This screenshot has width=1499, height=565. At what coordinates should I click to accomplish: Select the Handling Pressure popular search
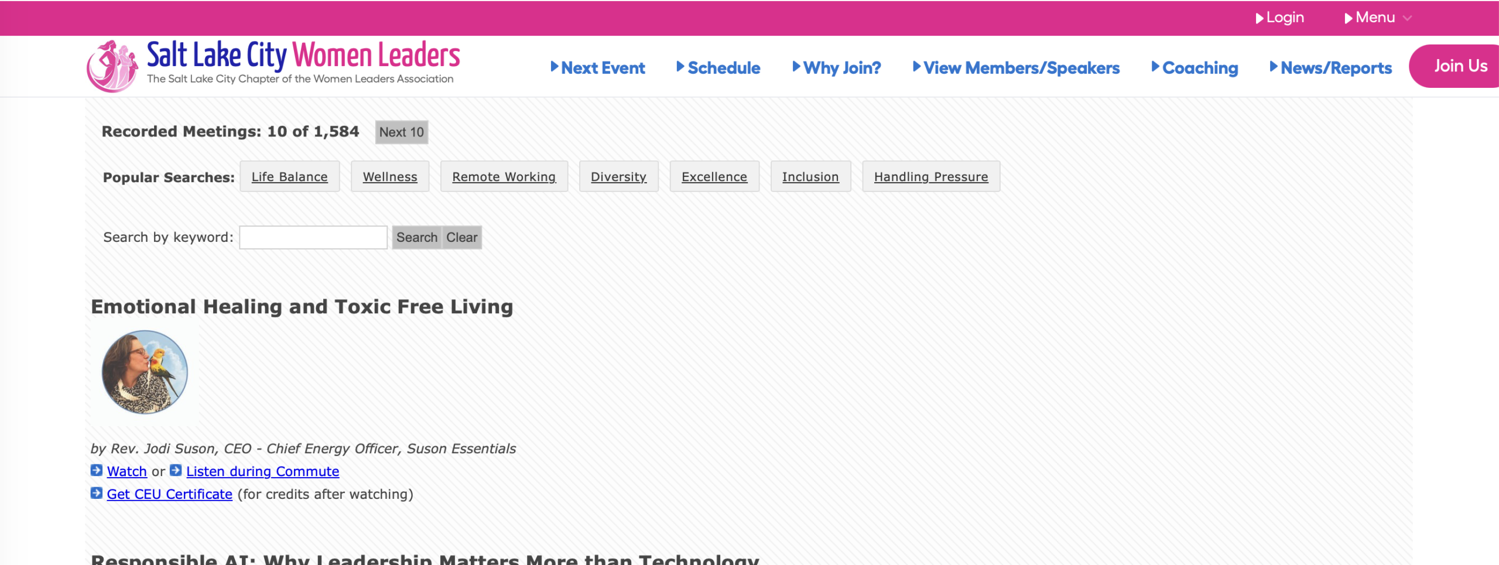click(x=931, y=177)
